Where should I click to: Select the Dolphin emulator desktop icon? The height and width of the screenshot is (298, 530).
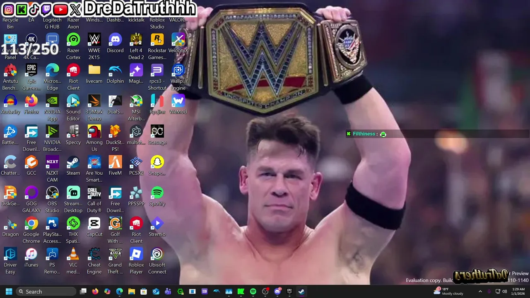pyautogui.click(x=115, y=74)
